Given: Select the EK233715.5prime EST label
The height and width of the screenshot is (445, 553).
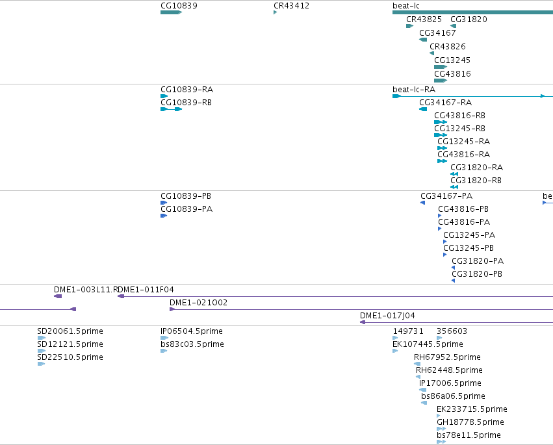Looking at the screenshot, I should 472,410.
